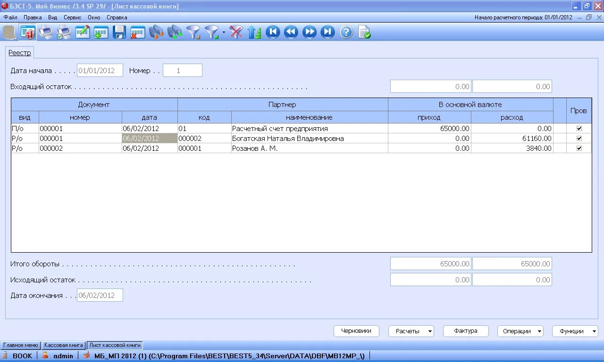Click the BOOK status bar icon
604x362 pixels.
tap(5, 355)
